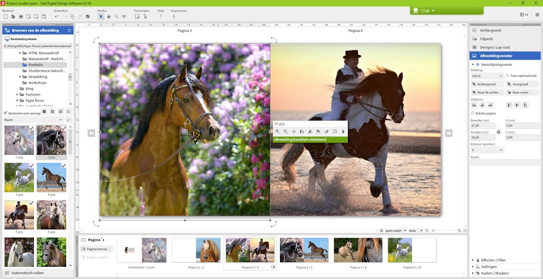
Task: Select the hand pan tool under Modus
Action: [x=109, y=16]
